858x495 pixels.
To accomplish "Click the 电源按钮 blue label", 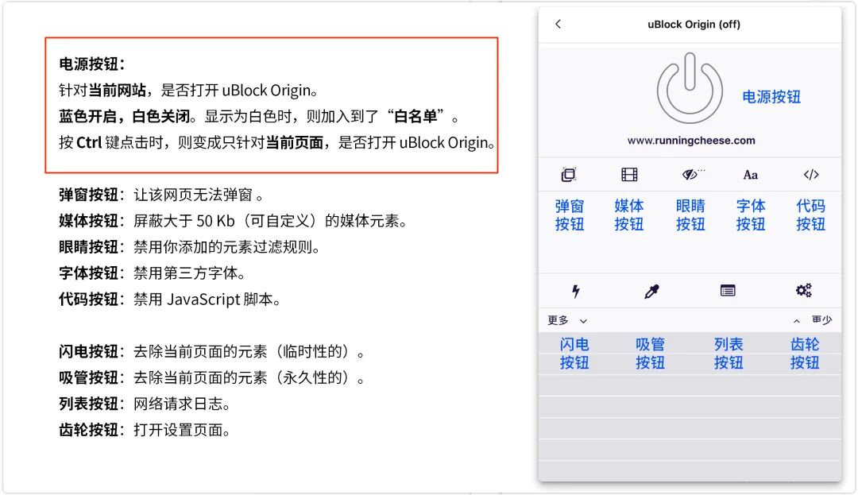I will pos(771,98).
